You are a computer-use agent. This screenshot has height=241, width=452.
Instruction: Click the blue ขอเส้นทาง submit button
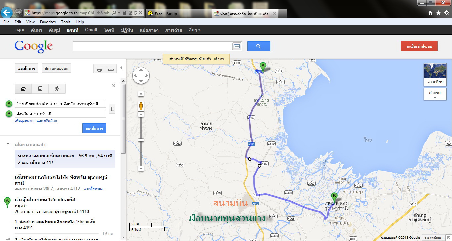pos(94,128)
